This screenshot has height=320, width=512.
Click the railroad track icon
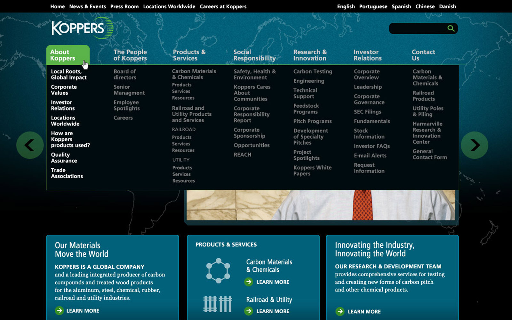(x=218, y=304)
